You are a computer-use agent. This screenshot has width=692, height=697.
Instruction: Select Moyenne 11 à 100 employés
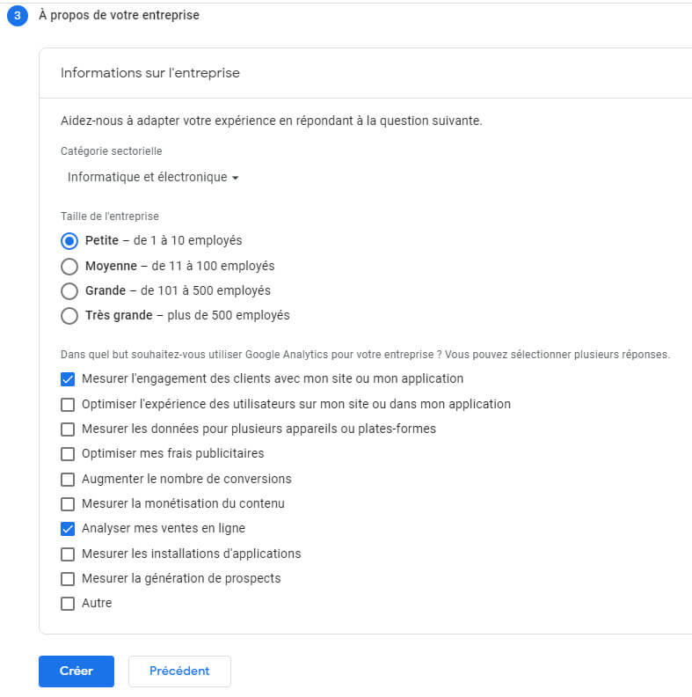tap(69, 267)
